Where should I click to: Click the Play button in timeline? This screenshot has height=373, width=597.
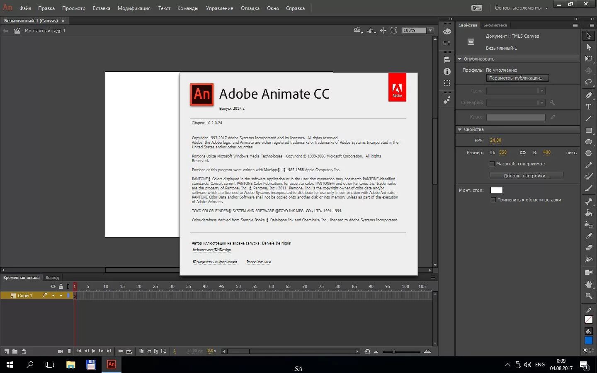click(94, 351)
